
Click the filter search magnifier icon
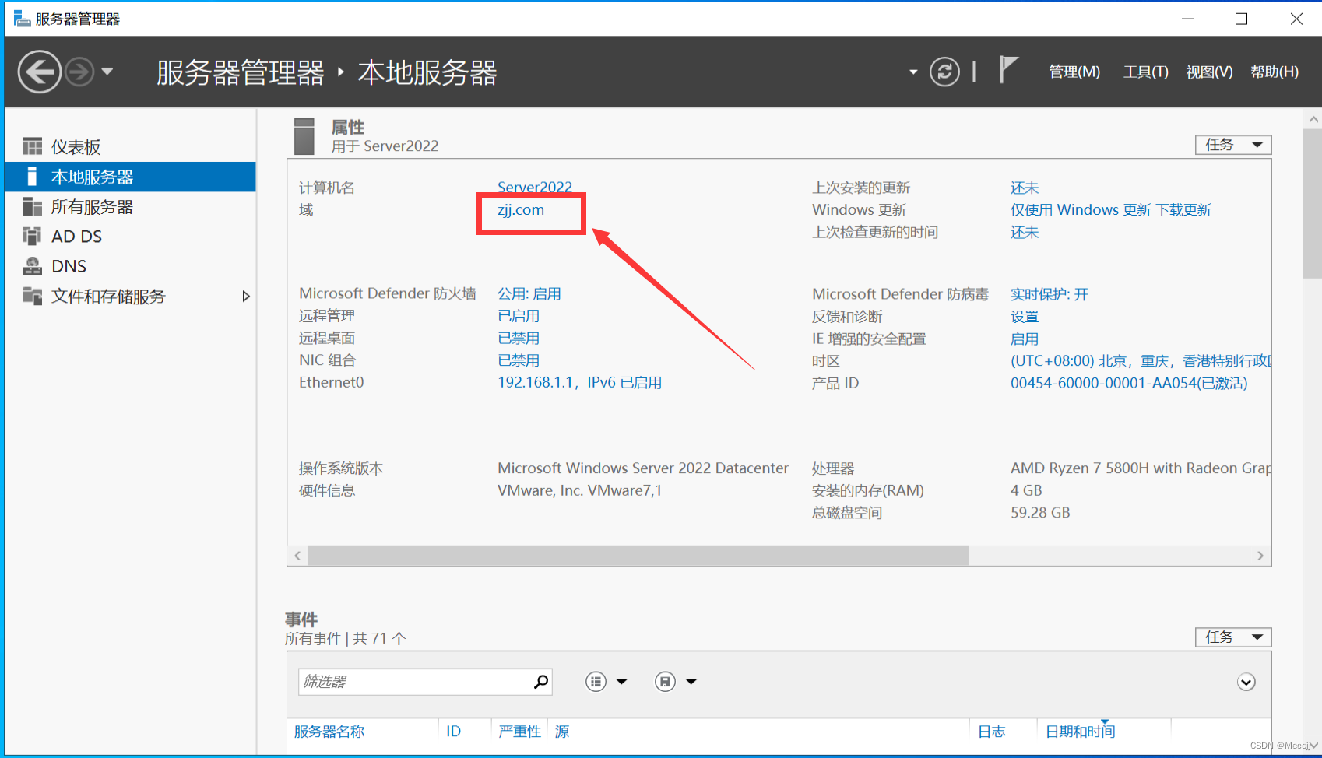pos(541,682)
